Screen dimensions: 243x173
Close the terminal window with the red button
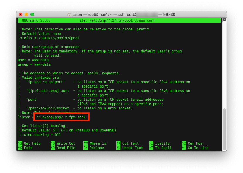click(x=20, y=14)
